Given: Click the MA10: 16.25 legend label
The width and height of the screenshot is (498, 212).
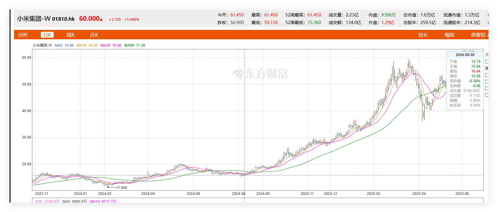Looking at the screenshot, I should [87, 45].
